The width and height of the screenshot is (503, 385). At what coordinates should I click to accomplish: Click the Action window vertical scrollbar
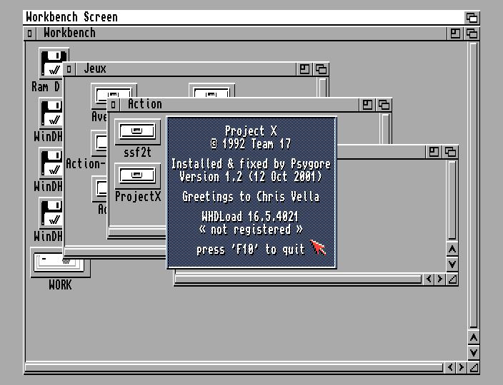tap(385, 129)
